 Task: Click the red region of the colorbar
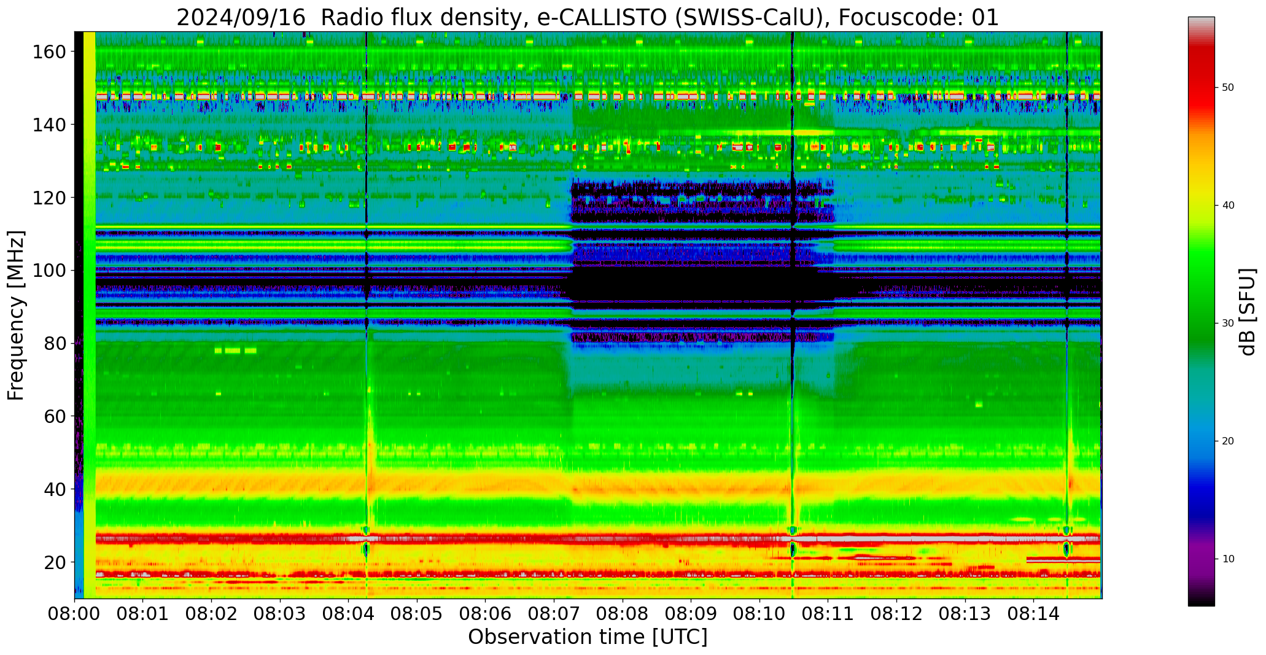[x=1201, y=80]
